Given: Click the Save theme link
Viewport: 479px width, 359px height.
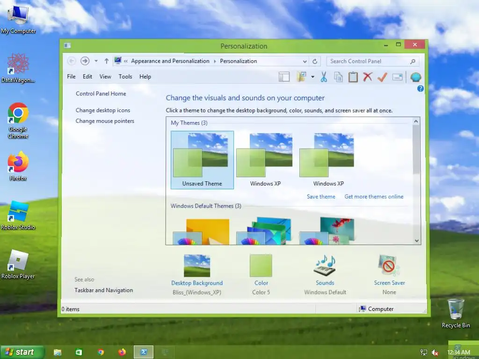Looking at the screenshot, I should point(321,197).
